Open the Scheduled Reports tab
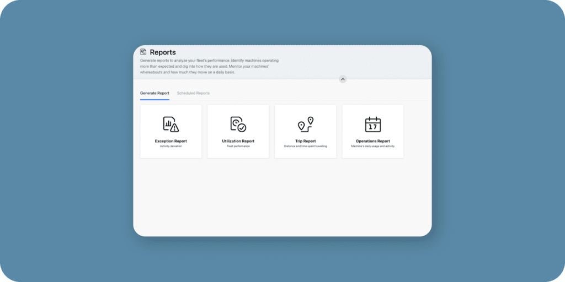Image resolution: width=565 pixels, height=282 pixels. pos(193,93)
